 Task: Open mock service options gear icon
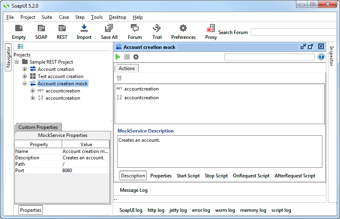click(x=136, y=57)
